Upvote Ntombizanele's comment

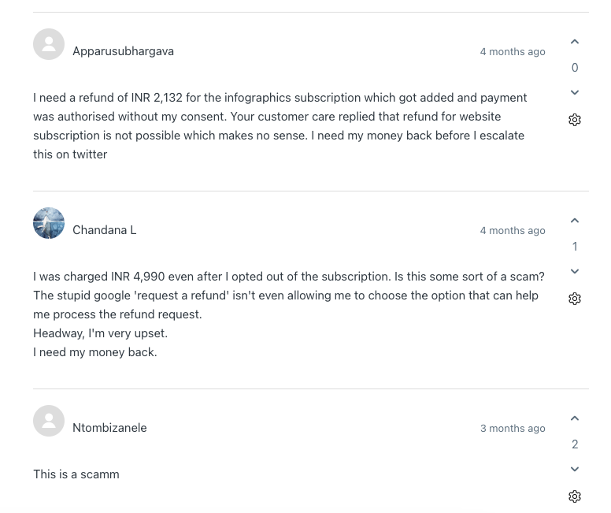point(575,418)
